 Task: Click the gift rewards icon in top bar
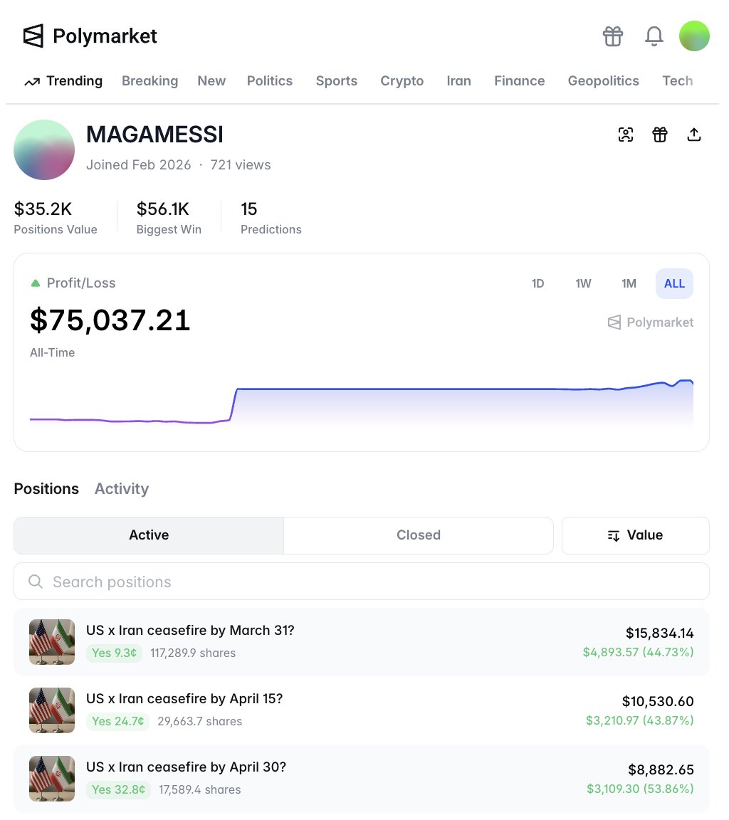click(x=613, y=36)
